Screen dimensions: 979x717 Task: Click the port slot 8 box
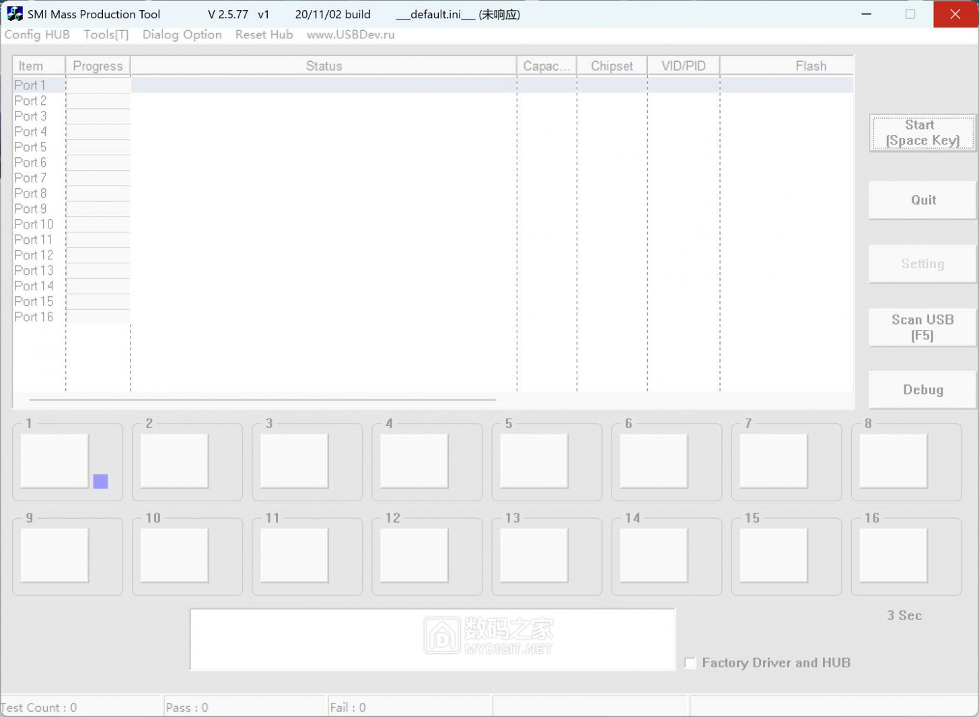point(893,461)
